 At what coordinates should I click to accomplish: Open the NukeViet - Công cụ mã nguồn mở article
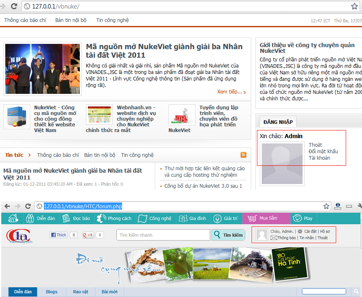point(55,119)
